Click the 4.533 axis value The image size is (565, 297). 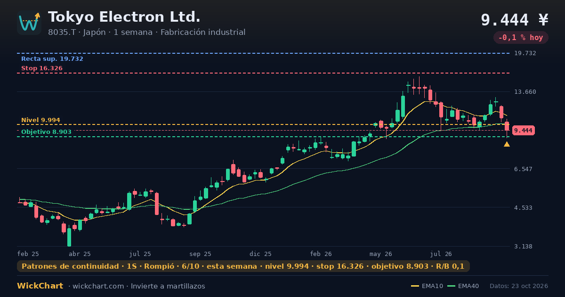pos(524,207)
